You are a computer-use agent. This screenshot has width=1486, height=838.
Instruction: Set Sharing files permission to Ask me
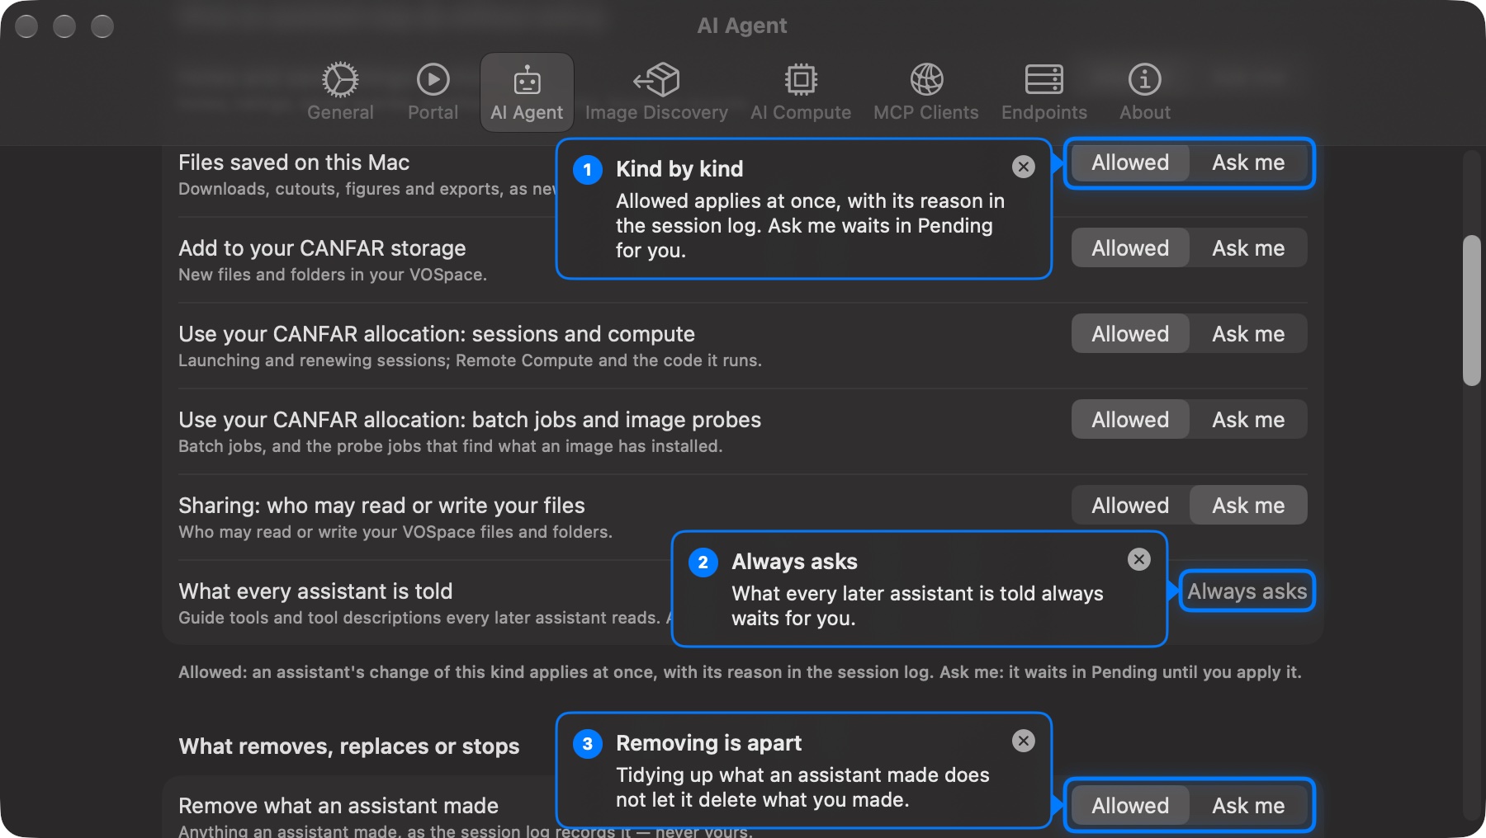click(x=1248, y=506)
